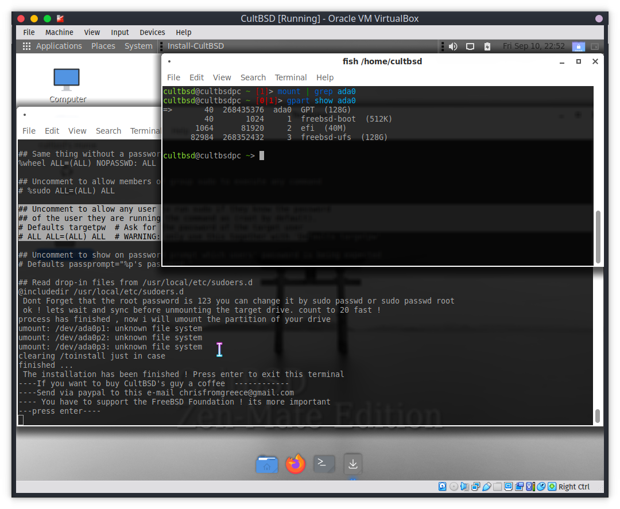
Task: Open the Devices menu in VirtualBox
Action: [152, 32]
